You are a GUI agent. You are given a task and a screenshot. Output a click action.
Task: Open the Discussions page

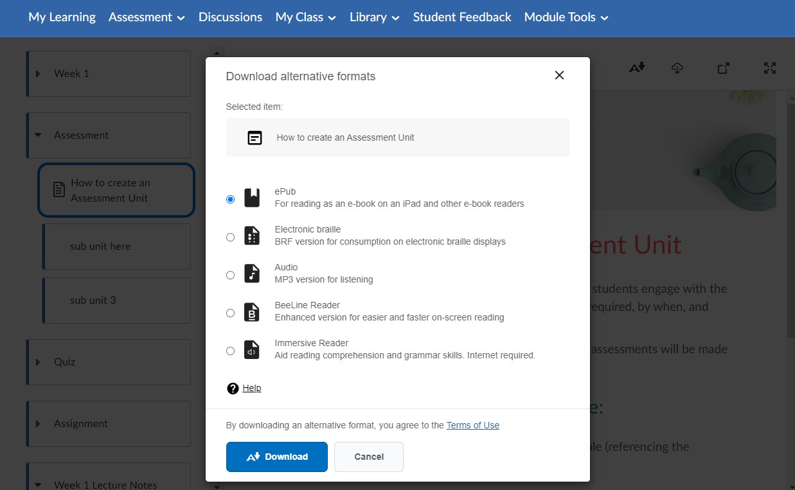(230, 17)
